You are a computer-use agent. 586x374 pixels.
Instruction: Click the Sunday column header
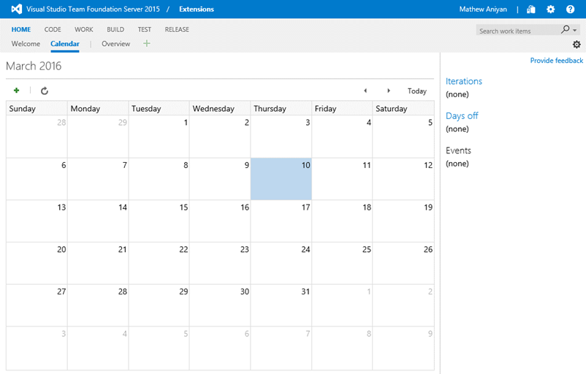tap(37, 108)
